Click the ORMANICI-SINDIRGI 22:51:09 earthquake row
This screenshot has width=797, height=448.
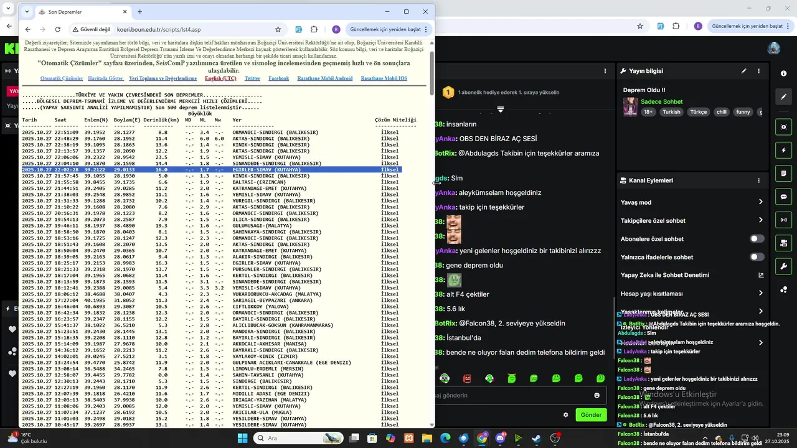pyautogui.click(x=212, y=133)
